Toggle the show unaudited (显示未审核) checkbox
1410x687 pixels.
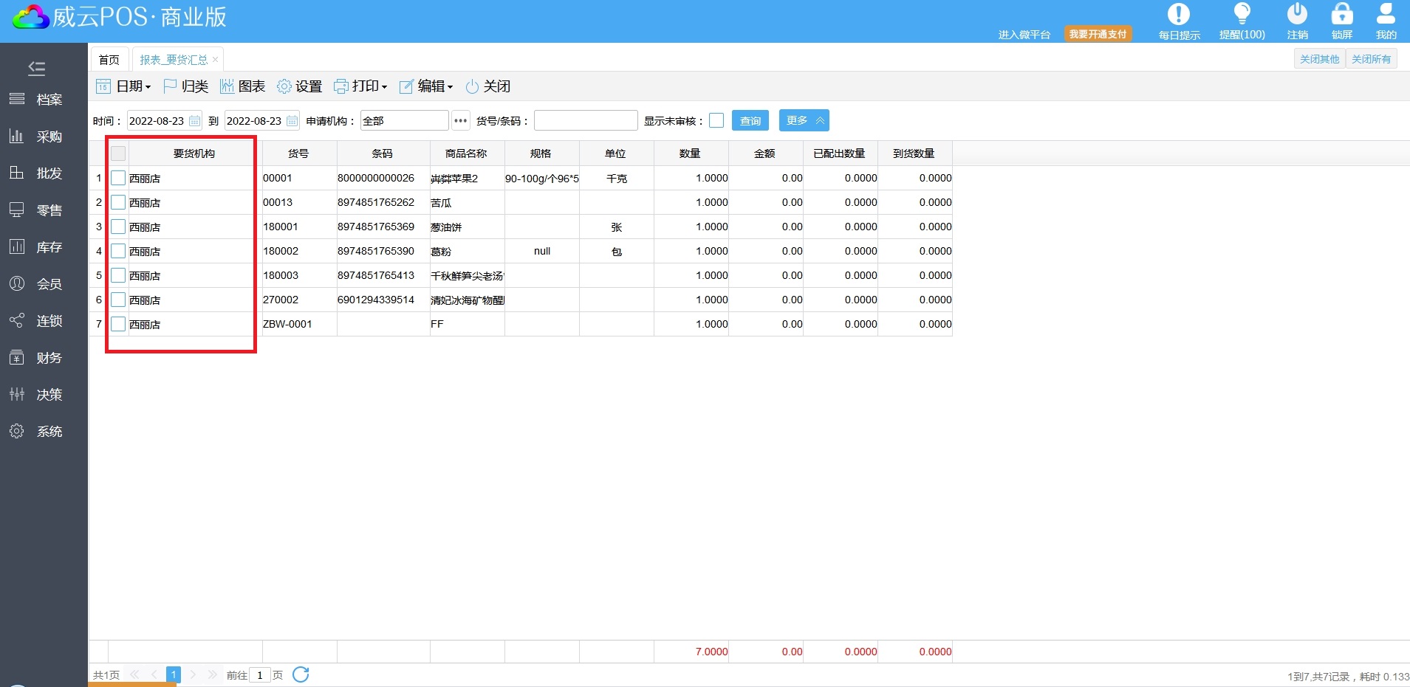click(716, 120)
